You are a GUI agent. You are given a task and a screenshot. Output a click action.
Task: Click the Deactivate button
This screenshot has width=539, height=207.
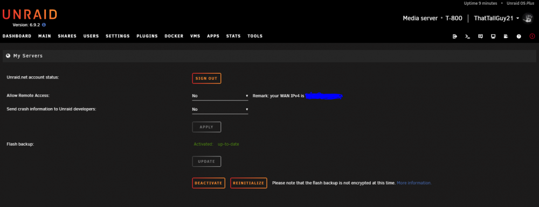(x=209, y=183)
